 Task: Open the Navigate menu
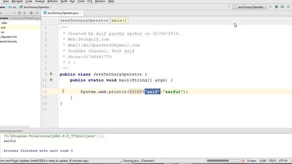17,1
